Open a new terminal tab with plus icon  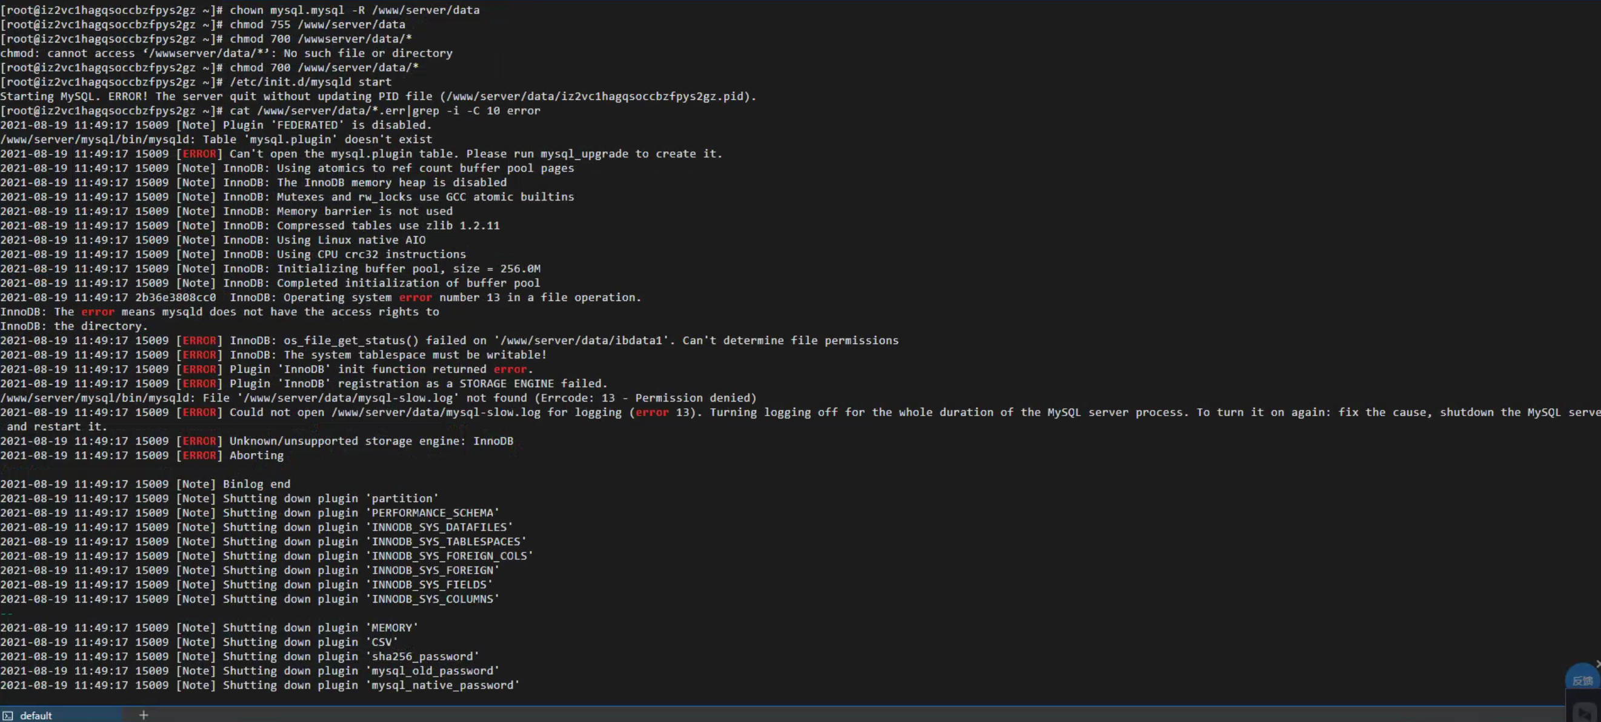point(144,715)
